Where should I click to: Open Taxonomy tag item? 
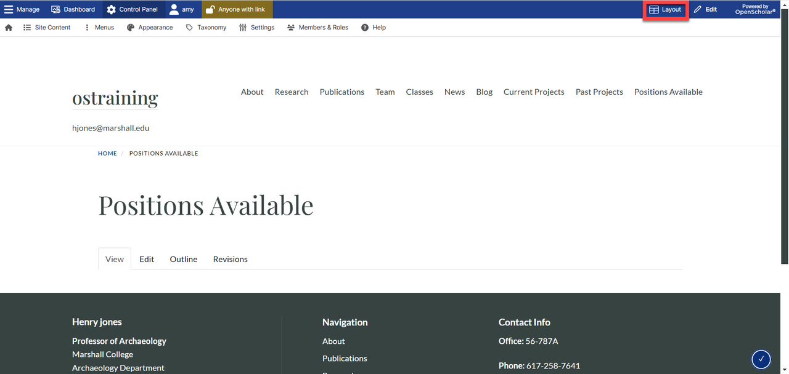206,28
